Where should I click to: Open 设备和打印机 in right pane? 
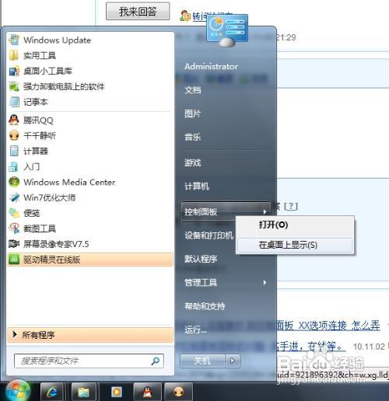[x=209, y=235]
